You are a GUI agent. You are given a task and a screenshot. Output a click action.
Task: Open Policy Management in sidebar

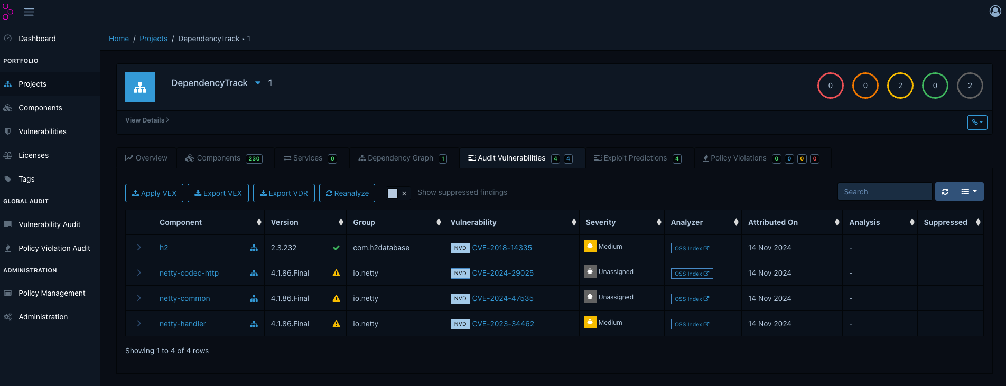pyautogui.click(x=50, y=293)
